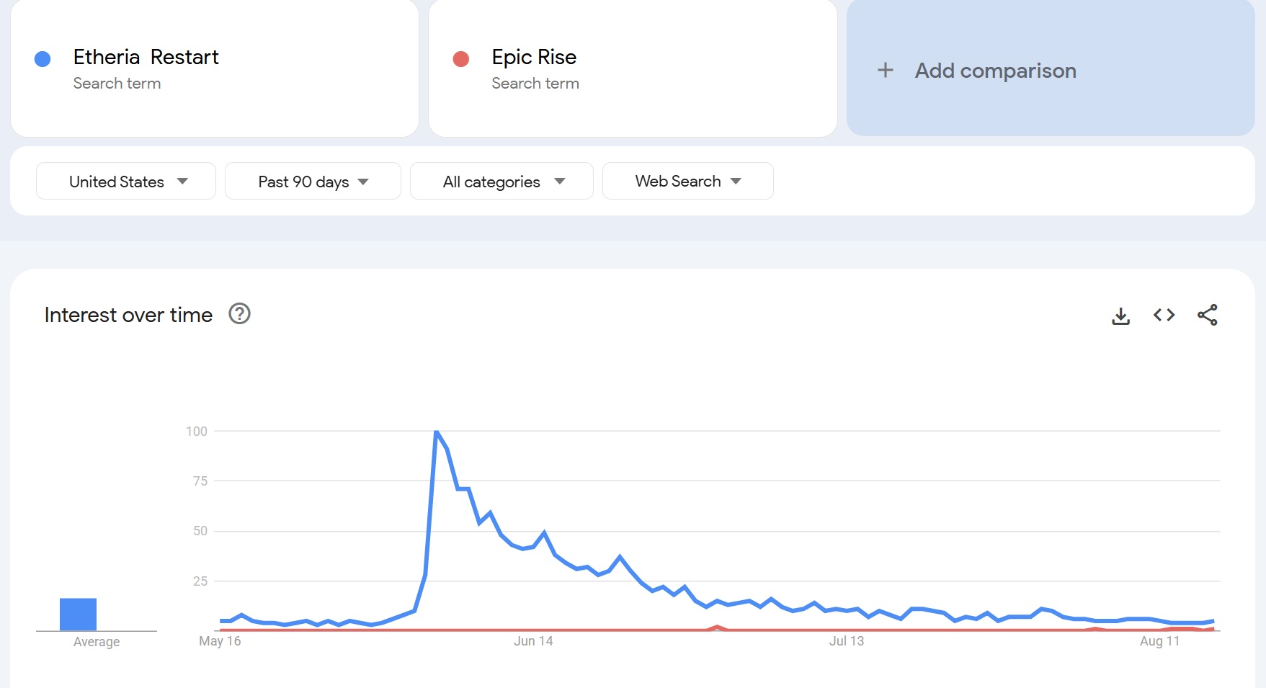Open the Past 90 days time filter
This screenshot has width=1266, height=688.
[313, 182]
